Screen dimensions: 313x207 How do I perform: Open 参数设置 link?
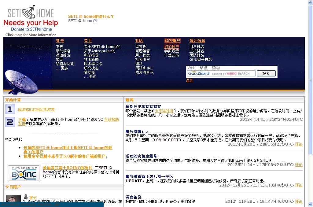tap(172, 51)
